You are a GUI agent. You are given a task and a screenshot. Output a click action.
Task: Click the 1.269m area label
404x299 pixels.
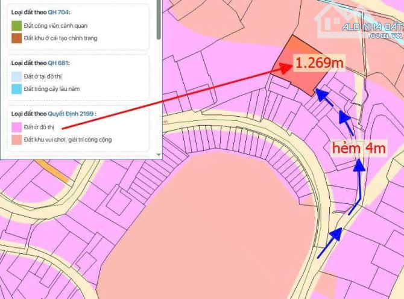[319, 63]
